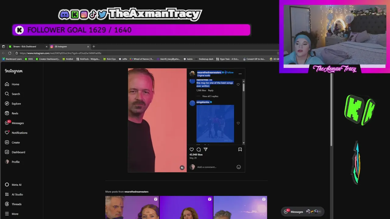Open wearethedreameaters profile from post header

pos(209,72)
